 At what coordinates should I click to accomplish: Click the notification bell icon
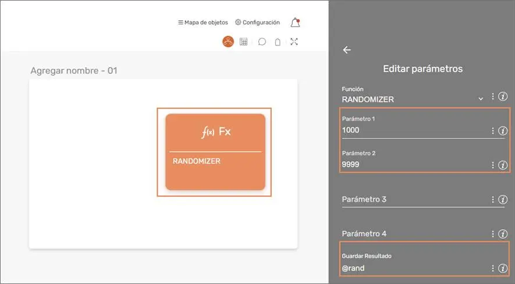point(295,23)
